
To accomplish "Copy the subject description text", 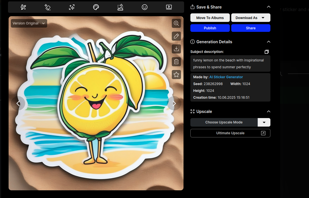I will (x=267, y=52).
